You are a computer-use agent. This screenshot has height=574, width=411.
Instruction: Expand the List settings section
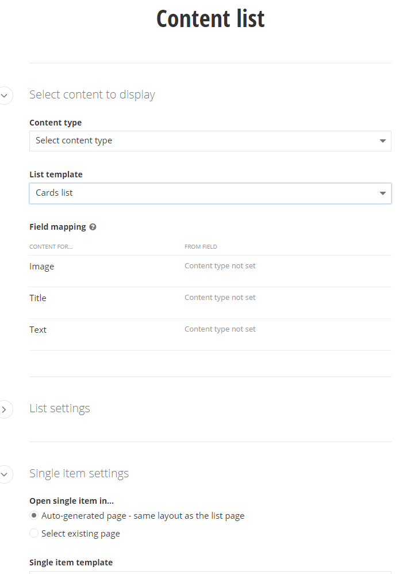(x=5, y=410)
